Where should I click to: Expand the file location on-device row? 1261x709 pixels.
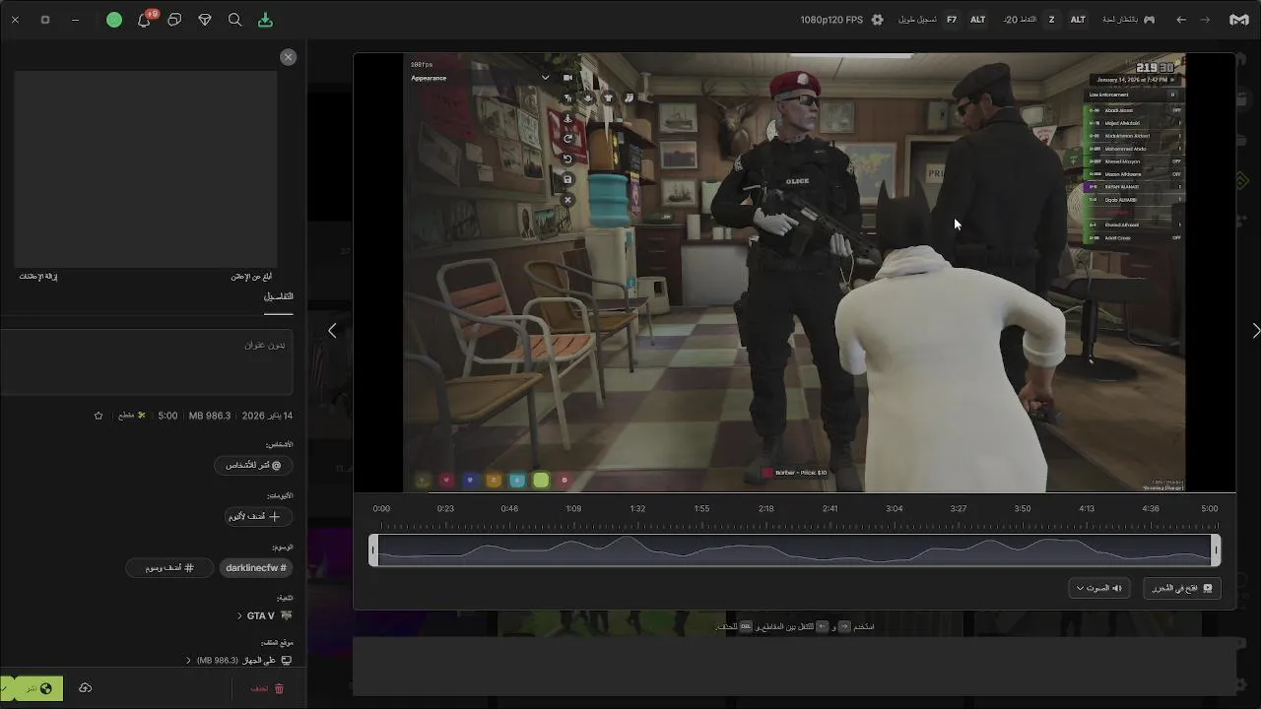[x=240, y=660]
